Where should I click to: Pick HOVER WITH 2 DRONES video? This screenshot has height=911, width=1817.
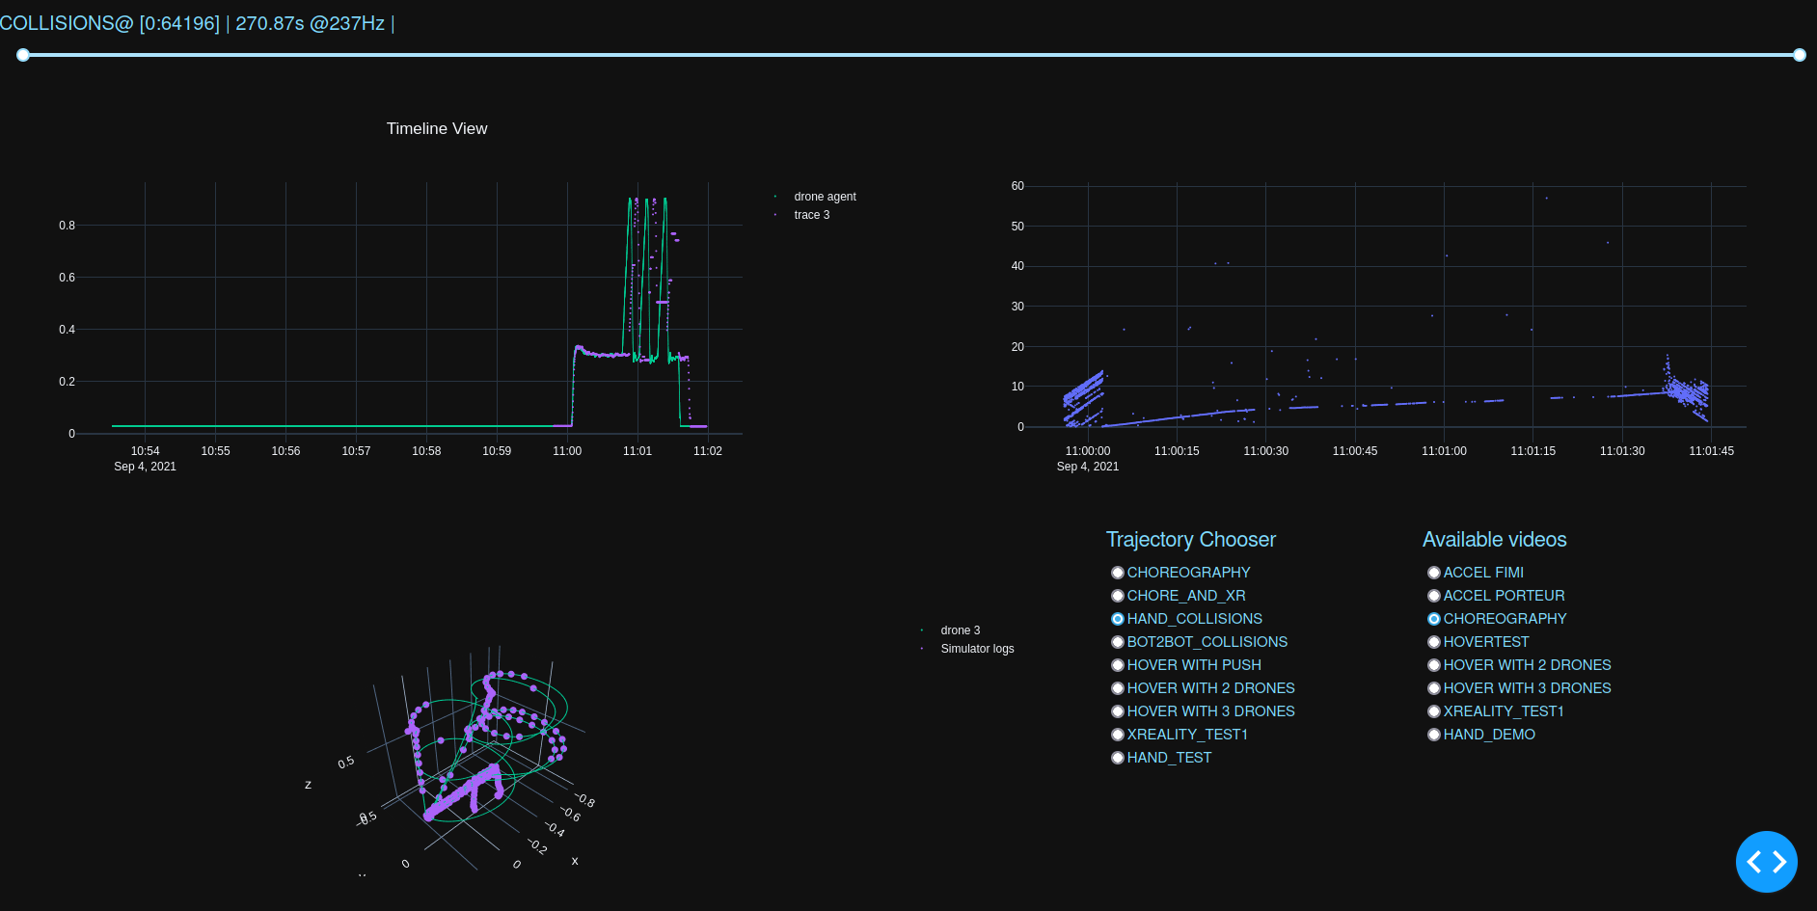tap(1434, 664)
